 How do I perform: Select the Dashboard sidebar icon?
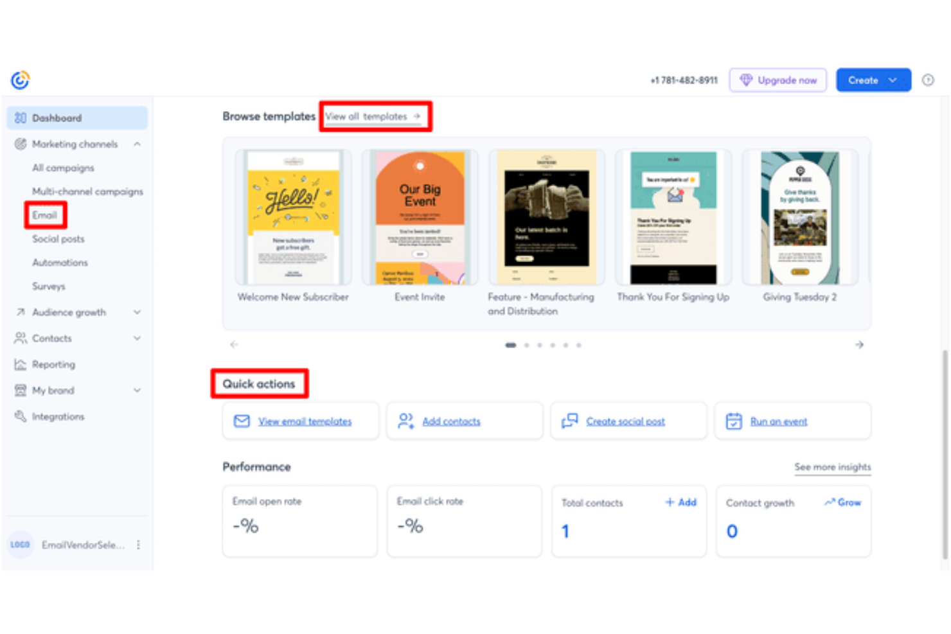click(20, 118)
